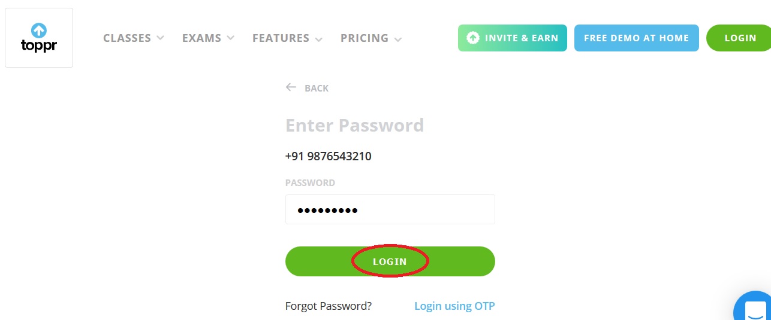Image resolution: width=771 pixels, height=320 pixels.
Task: Book a Free Demo at Home
Action: (x=636, y=38)
